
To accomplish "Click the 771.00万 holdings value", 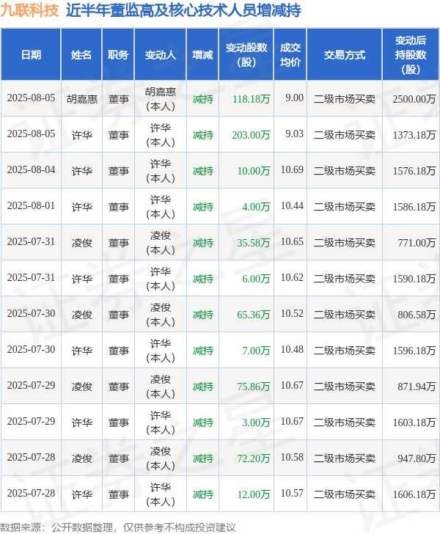I will (x=417, y=244).
